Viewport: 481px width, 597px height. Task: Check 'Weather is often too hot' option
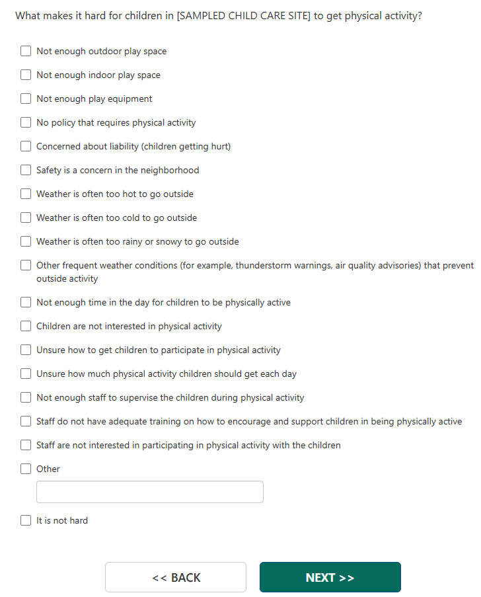click(x=26, y=194)
